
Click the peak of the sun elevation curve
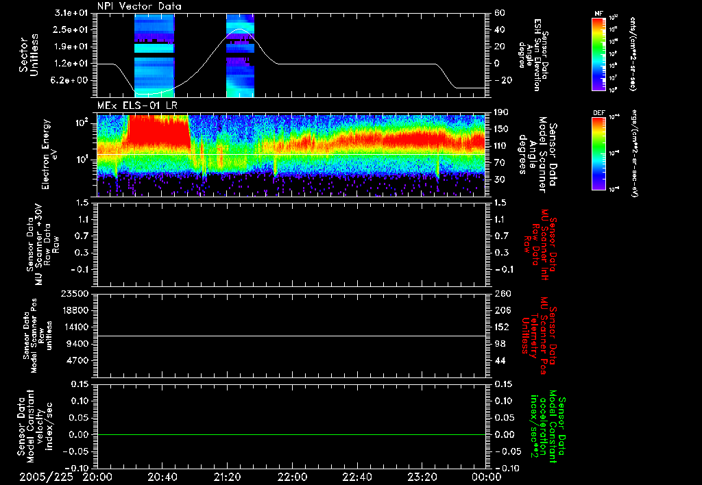(x=240, y=29)
